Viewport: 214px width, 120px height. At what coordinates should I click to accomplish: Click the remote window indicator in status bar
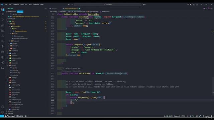(2, 116)
